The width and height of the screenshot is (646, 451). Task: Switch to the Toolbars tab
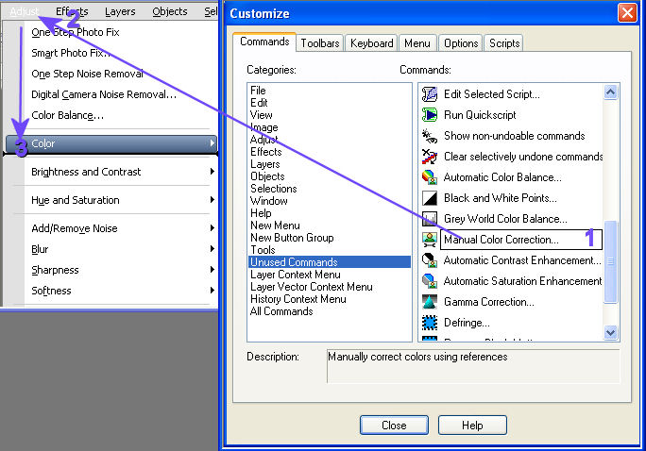click(320, 43)
